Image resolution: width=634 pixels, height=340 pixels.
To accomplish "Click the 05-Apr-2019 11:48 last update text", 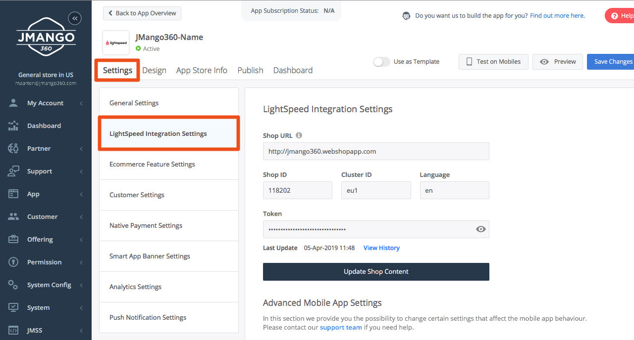I will (x=329, y=248).
